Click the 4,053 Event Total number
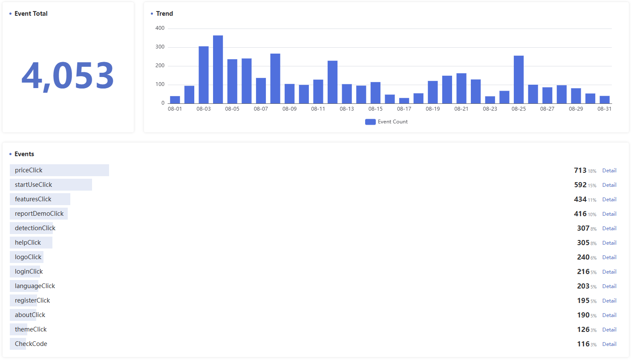This screenshot has width=631, height=360. click(x=68, y=76)
